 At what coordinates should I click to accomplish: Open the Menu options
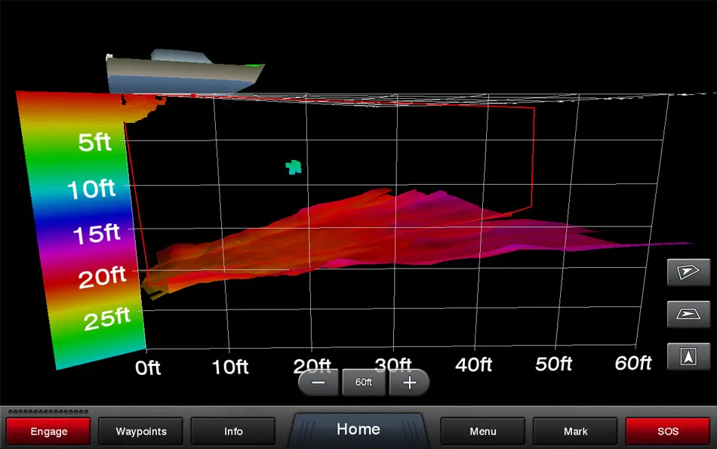pyautogui.click(x=482, y=431)
